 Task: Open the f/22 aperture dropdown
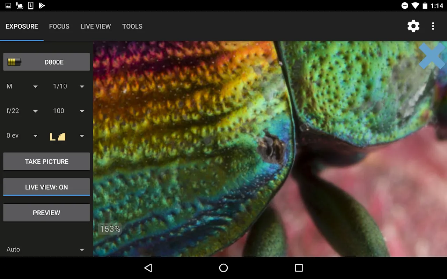[x=22, y=111]
